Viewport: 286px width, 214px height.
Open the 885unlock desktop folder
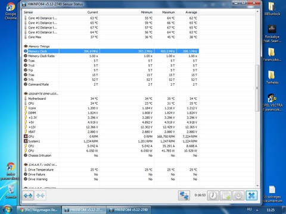272,9
